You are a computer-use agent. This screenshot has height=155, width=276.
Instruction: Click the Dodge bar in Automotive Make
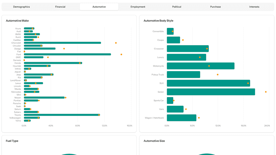pos(40,49)
